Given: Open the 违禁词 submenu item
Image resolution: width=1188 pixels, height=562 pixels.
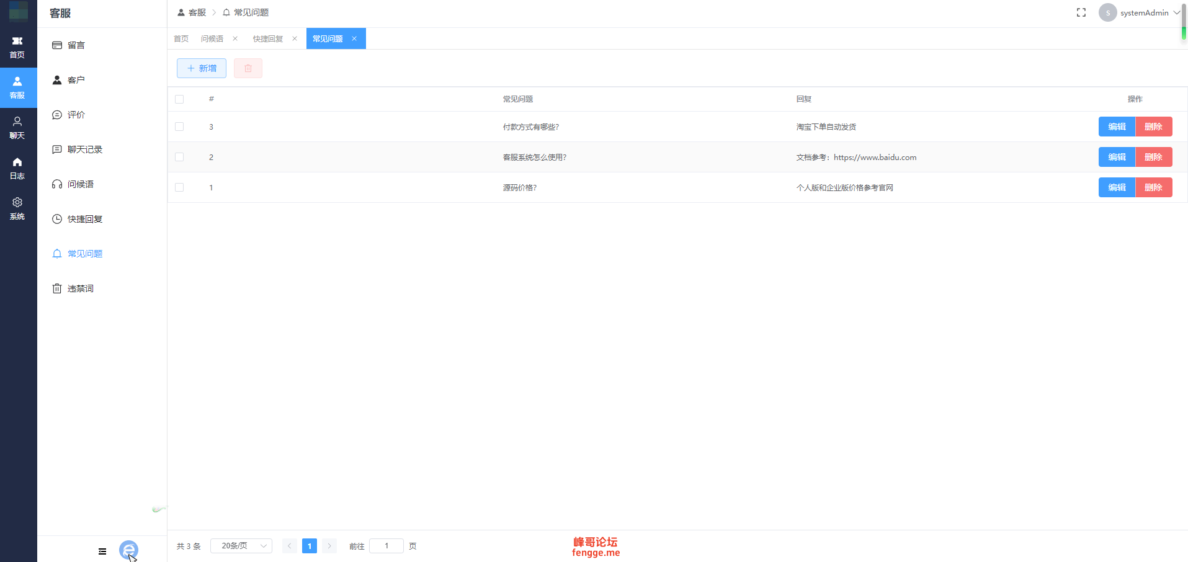Looking at the screenshot, I should coord(102,288).
